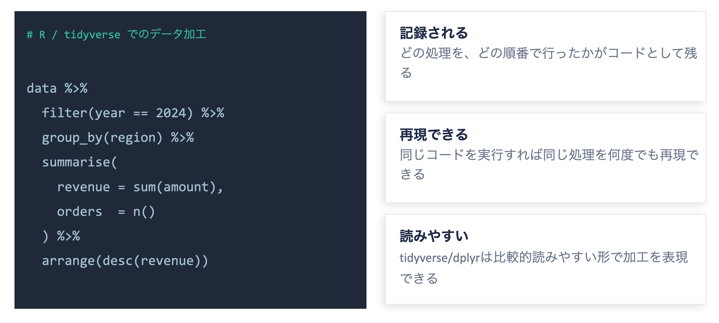Screen dimensions: 719x323
Task: Click the 'data %>%' code line
Action: (57, 88)
